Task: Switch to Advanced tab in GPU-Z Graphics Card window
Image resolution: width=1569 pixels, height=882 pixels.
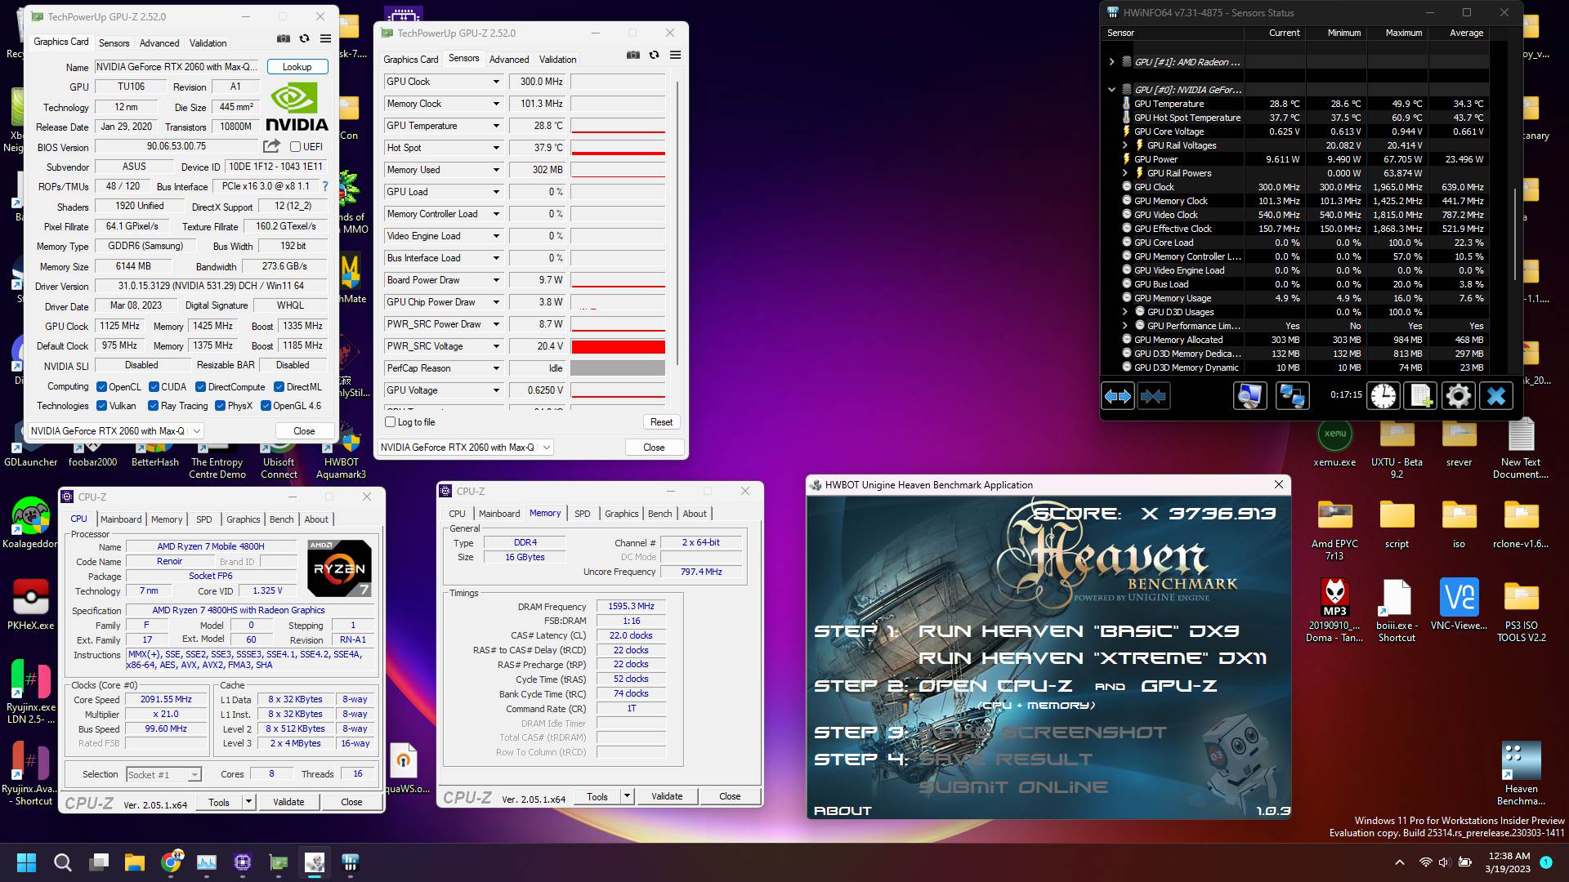Action: (x=159, y=43)
